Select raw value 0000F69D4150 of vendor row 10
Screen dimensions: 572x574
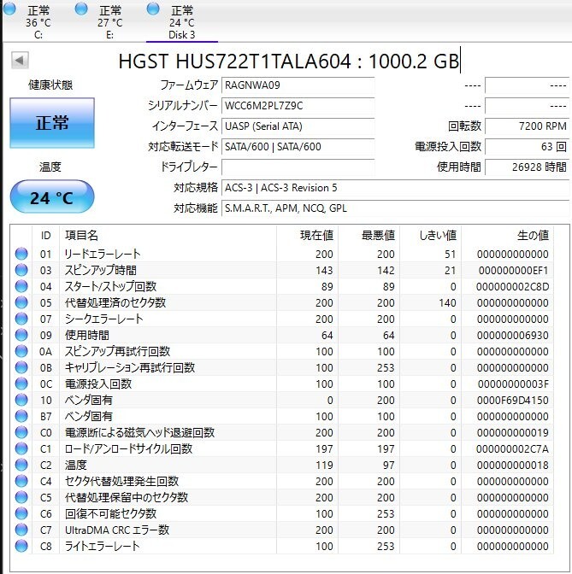coord(512,400)
